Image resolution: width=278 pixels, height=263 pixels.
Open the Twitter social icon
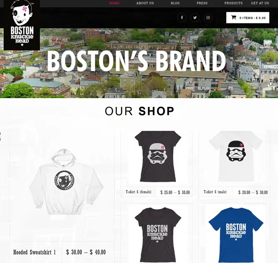click(x=195, y=18)
